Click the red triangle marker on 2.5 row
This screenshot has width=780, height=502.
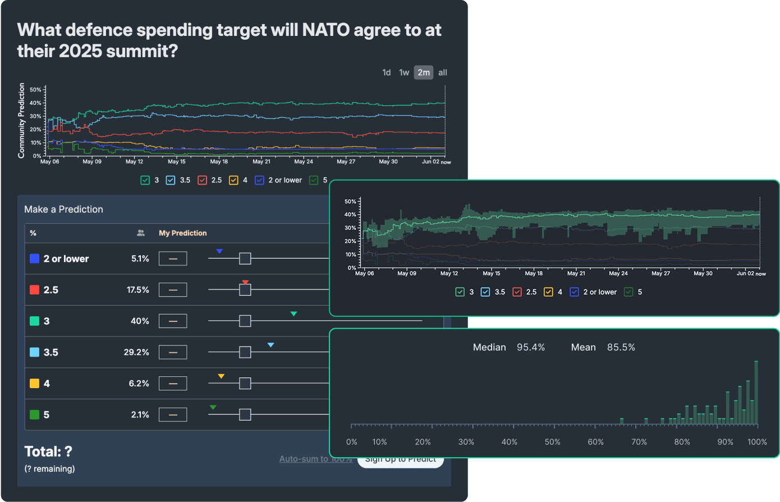coord(245,282)
